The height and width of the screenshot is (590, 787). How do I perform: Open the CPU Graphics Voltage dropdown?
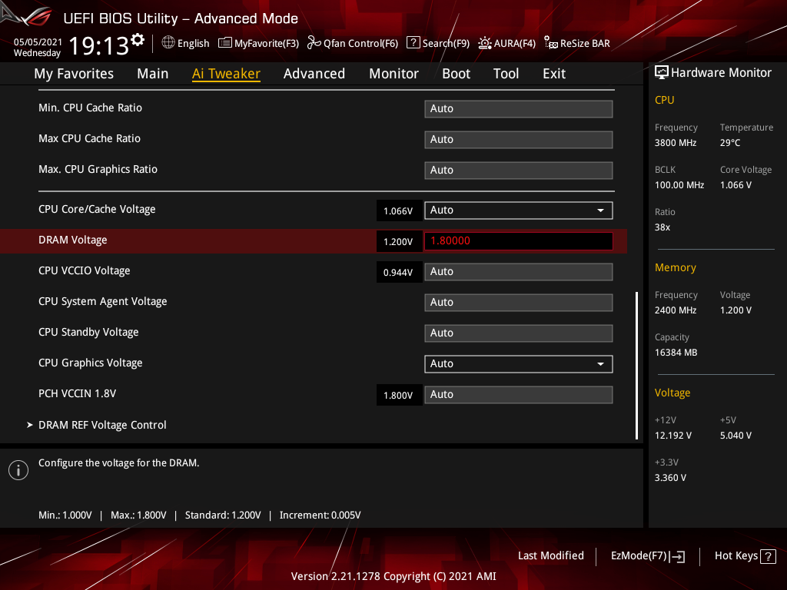(518, 363)
